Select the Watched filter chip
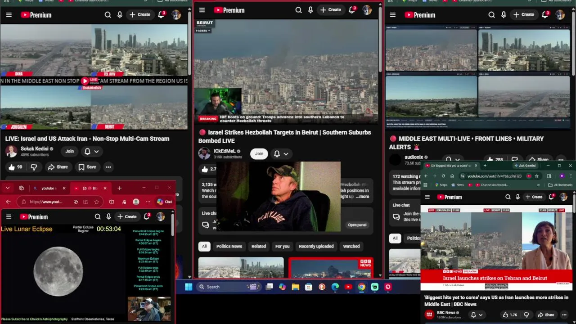This screenshot has width=576, height=324. click(351, 246)
